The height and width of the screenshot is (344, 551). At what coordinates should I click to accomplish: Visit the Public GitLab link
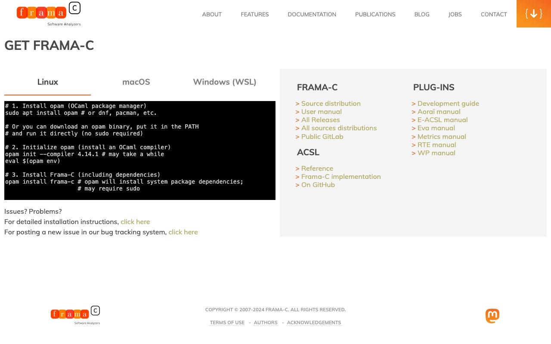click(322, 136)
